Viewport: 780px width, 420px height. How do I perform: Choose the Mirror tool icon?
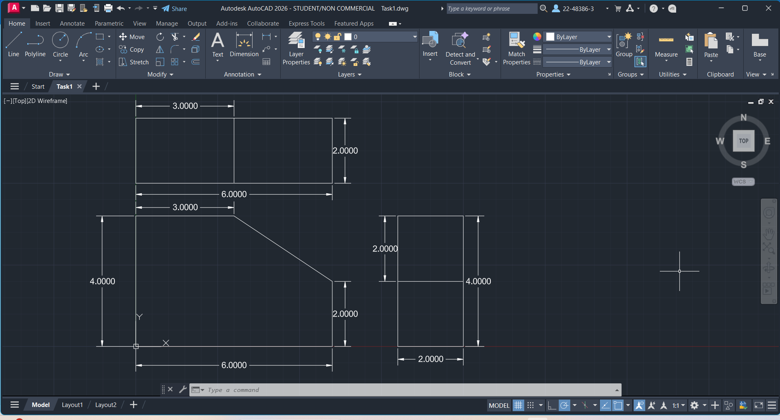click(160, 50)
